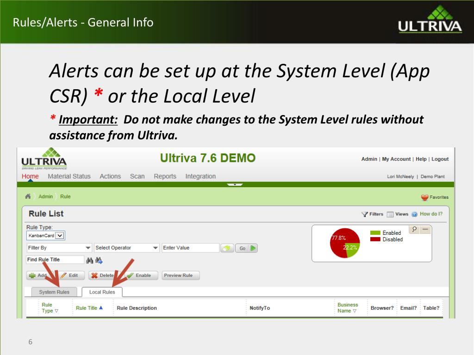Viewport: 474px width, 355px height.
Task: Click the Add rule button
Action: tap(40, 275)
